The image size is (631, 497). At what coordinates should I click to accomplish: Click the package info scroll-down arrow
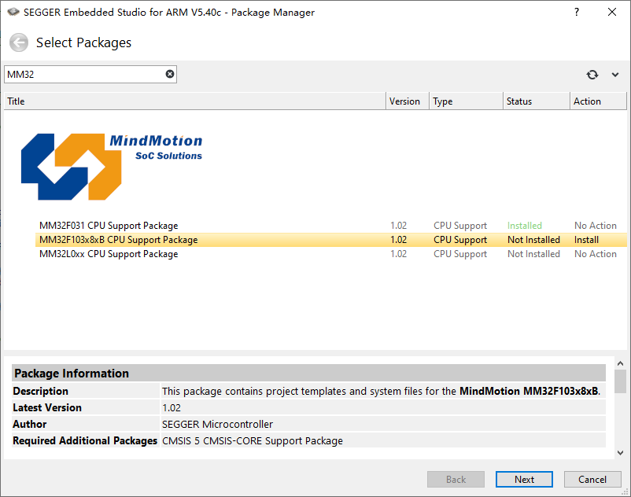[x=620, y=453]
